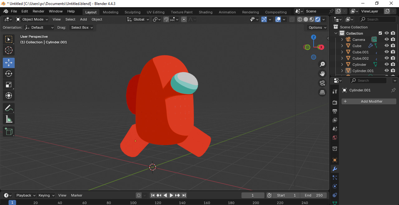Click the pan view hand icon

tap(322, 74)
